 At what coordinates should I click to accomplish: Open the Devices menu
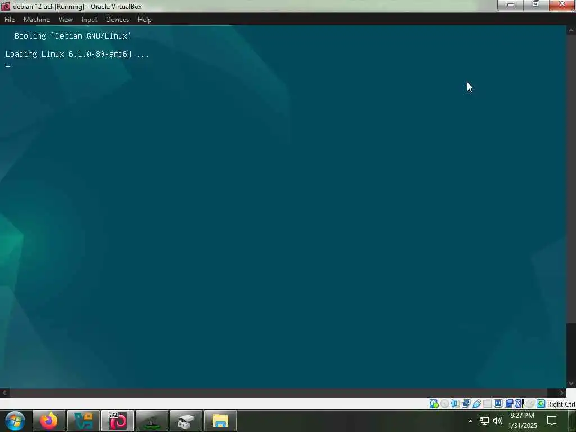[118, 20]
